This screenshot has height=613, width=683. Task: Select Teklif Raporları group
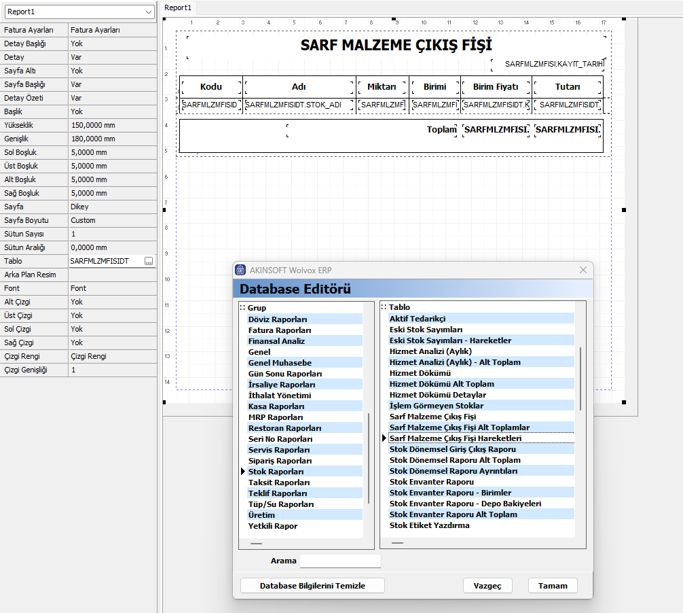[x=305, y=493]
